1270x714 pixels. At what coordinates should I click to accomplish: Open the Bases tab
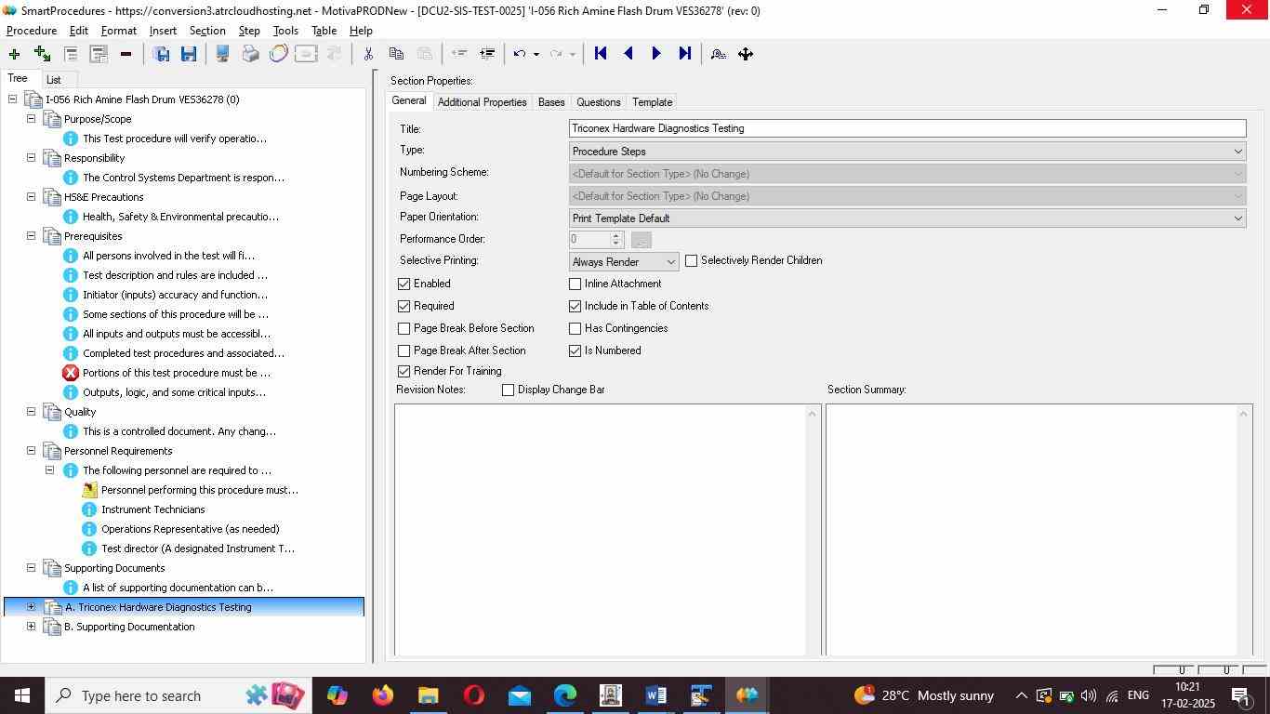[551, 102]
